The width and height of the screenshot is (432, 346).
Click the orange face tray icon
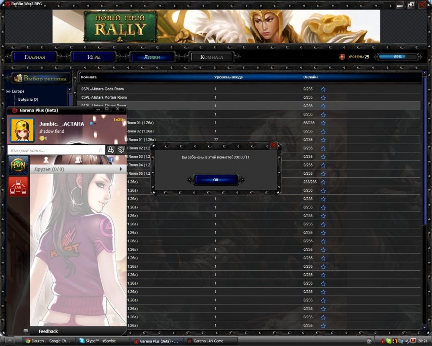(x=395, y=341)
